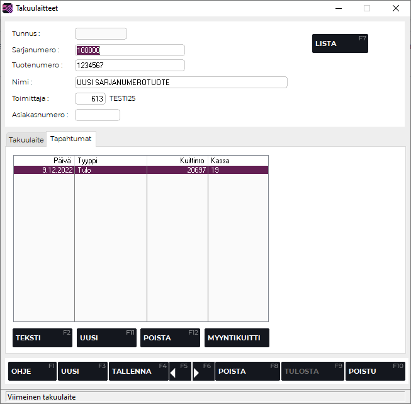The width and height of the screenshot is (411, 404).
Task: Click the Nimi text field
Action: point(181,83)
